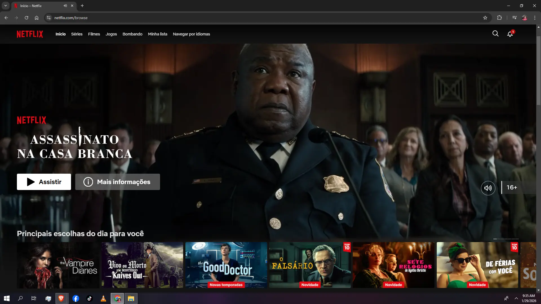
Task: Open De Férias com Você thumbnail
Action: [477, 265]
